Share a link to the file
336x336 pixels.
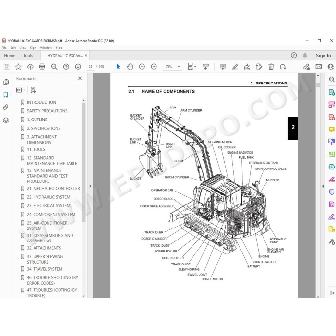pyautogui.click(x=307, y=67)
